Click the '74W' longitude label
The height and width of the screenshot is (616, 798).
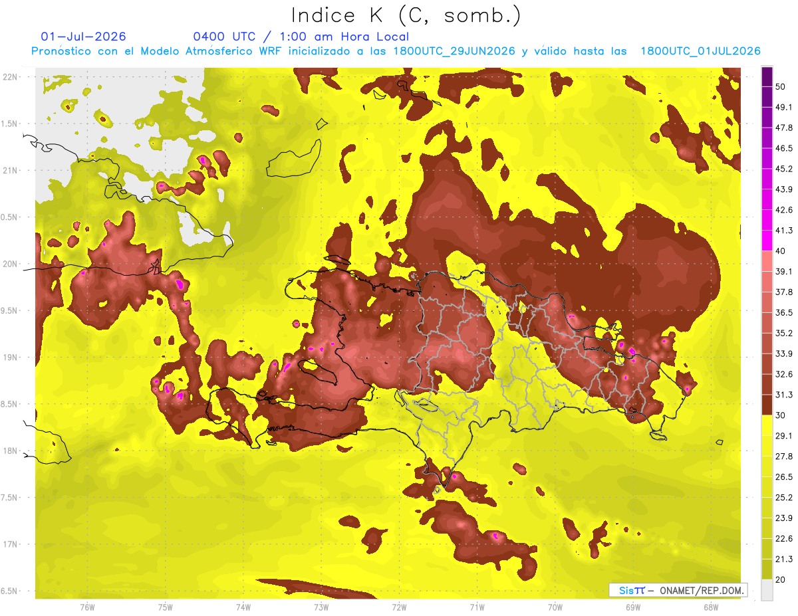click(243, 607)
